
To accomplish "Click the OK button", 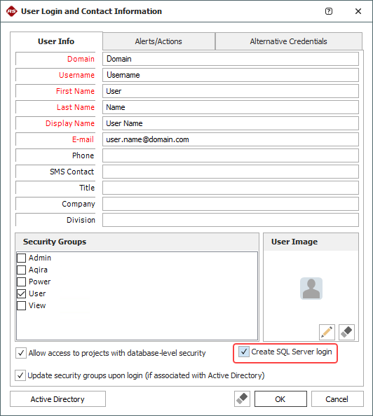I will pyautogui.click(x=280, y=398).
